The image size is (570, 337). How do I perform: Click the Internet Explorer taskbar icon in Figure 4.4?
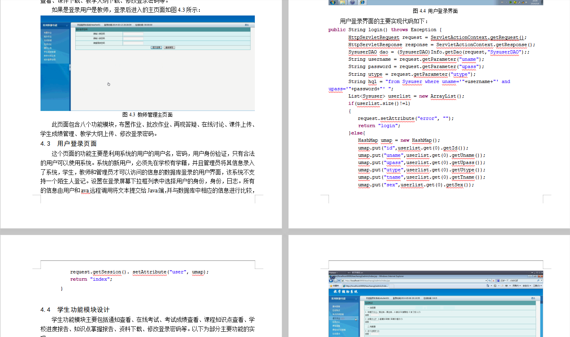point(362,2)
